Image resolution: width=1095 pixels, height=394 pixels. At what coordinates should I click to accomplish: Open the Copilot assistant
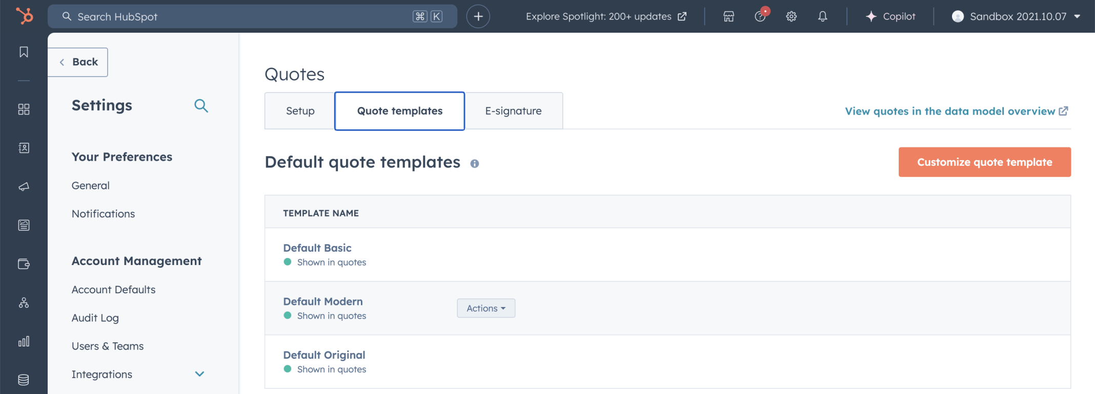tap(890, 16)
